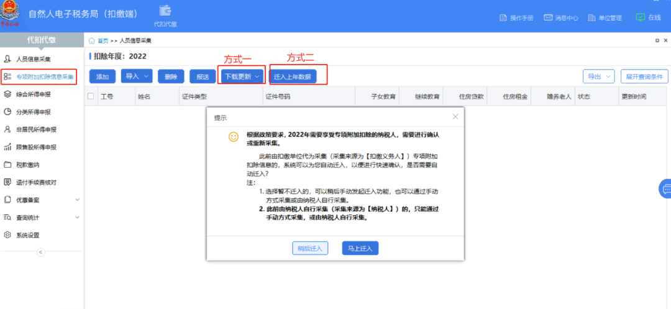The height and width of the screenshot is (309, 671).
Task: Sort by the 工号 column header
Action: [116, 97]
